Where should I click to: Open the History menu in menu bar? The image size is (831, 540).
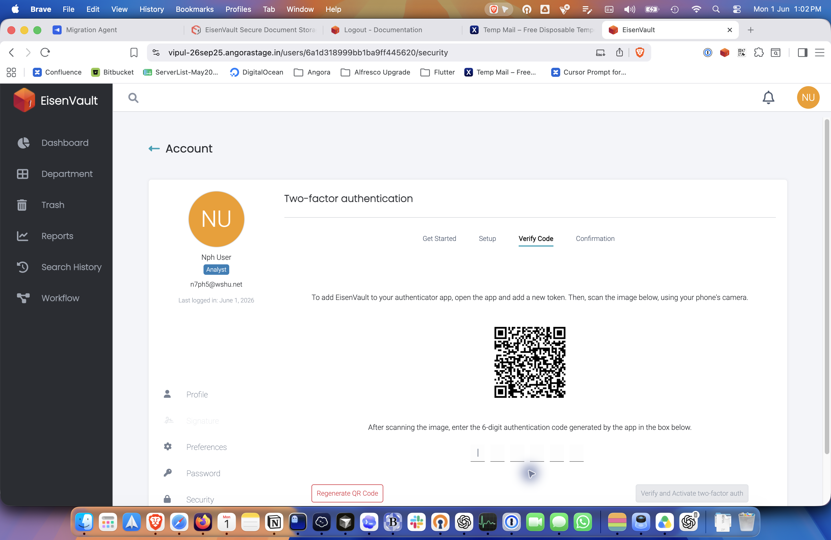[x=152, y=9]
